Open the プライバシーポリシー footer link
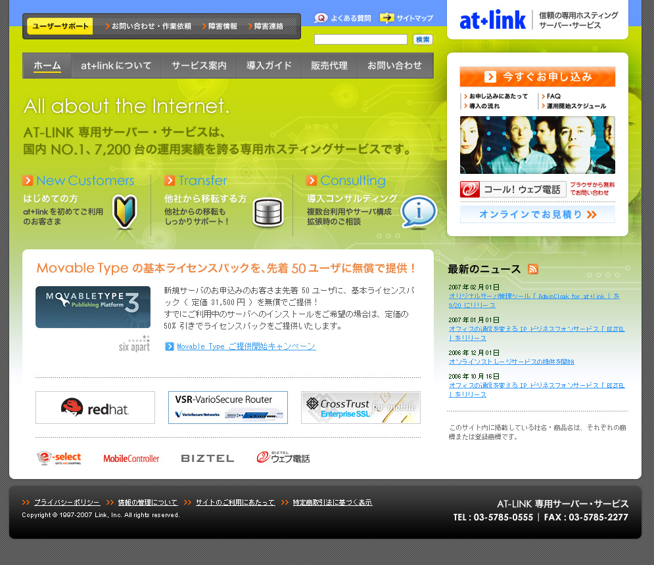The height and width of the screenshot is (565, 654). click(67, 502)
